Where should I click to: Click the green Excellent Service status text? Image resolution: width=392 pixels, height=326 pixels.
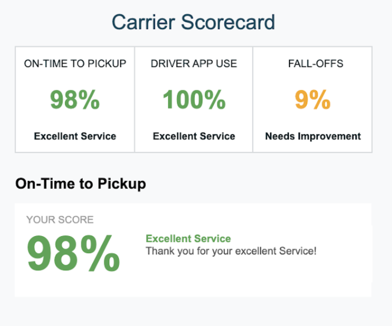[x=188, y=239]
